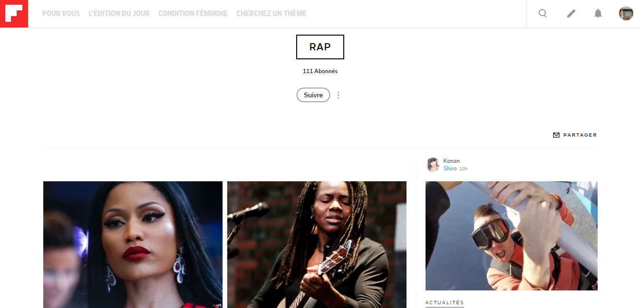
Task: Go to the Pour Vous tab
Action: click(61, 14)
